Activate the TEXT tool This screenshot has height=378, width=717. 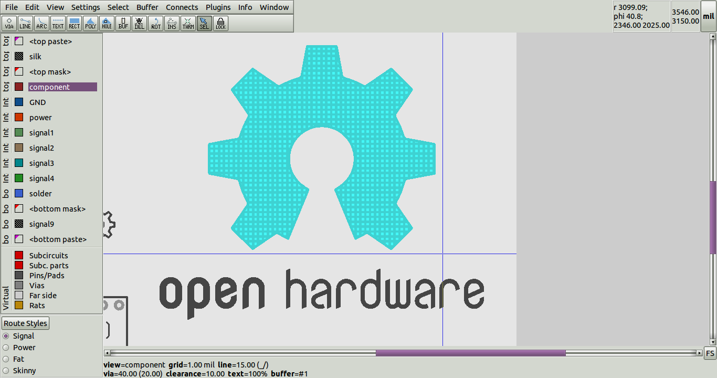pyautogui.click(x=57, y=23)
